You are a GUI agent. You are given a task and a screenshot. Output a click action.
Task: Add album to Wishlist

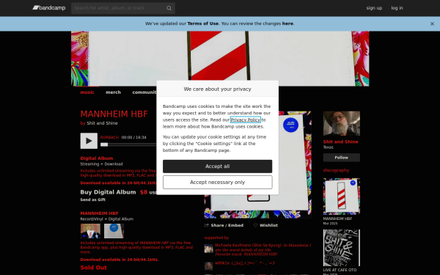click(268, 225)
